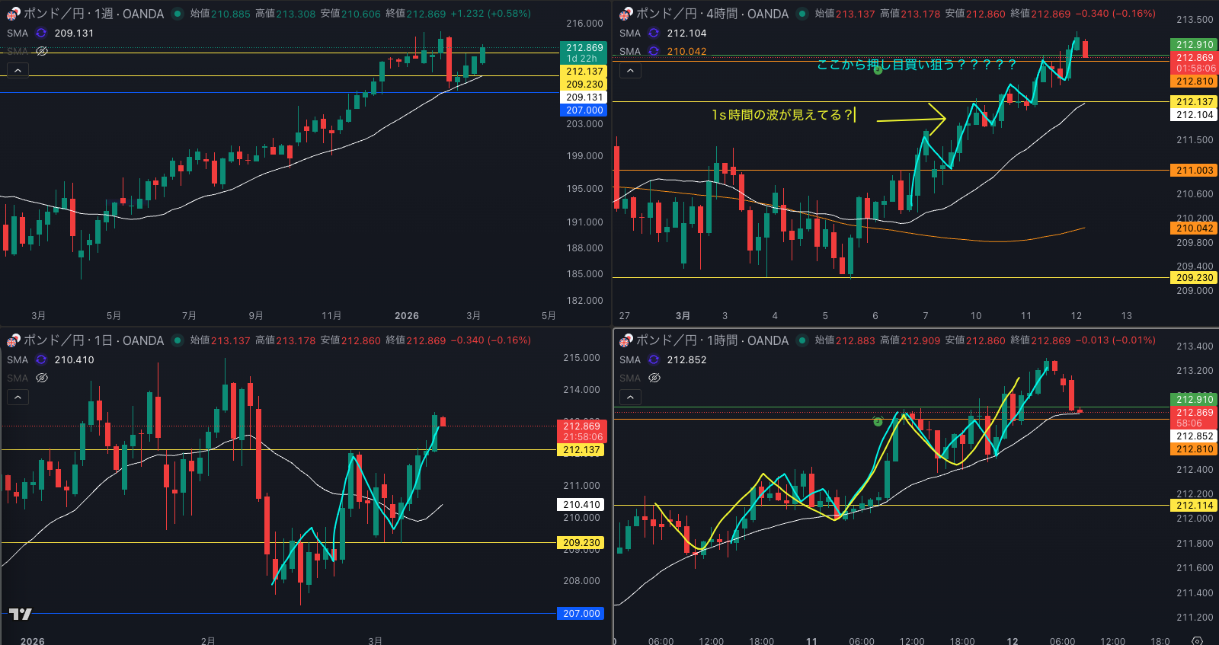Select the ポンド/円 1日 OANDA chart title
Image resolution: width=1219 pixels, height=645 pixels.
(93, 340)
